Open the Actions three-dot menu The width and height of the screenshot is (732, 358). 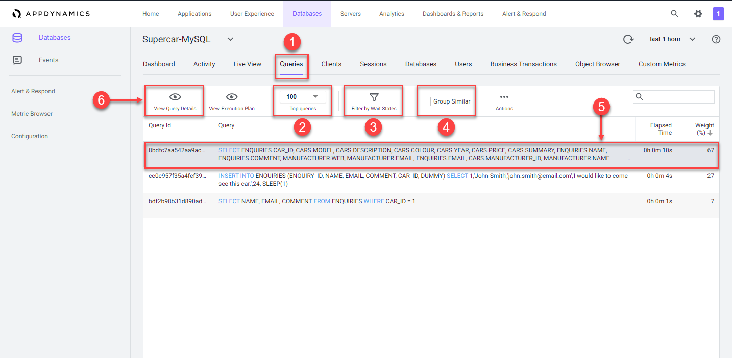[x=504, y=97]
